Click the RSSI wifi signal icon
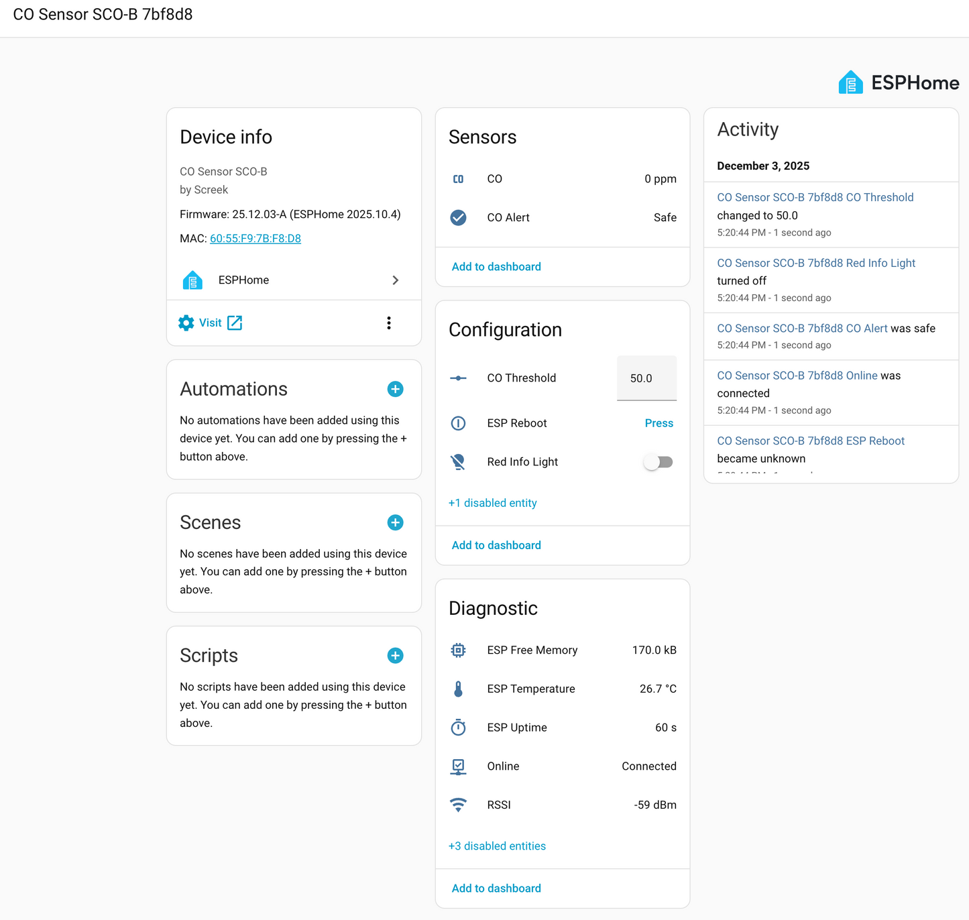The width and height of the screenshot is (969, 920). 459,805
